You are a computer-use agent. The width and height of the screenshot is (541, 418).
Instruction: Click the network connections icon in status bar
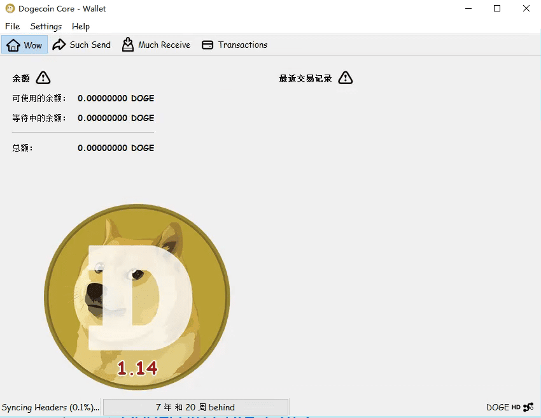pyautogui.click(x=528, y=407)
